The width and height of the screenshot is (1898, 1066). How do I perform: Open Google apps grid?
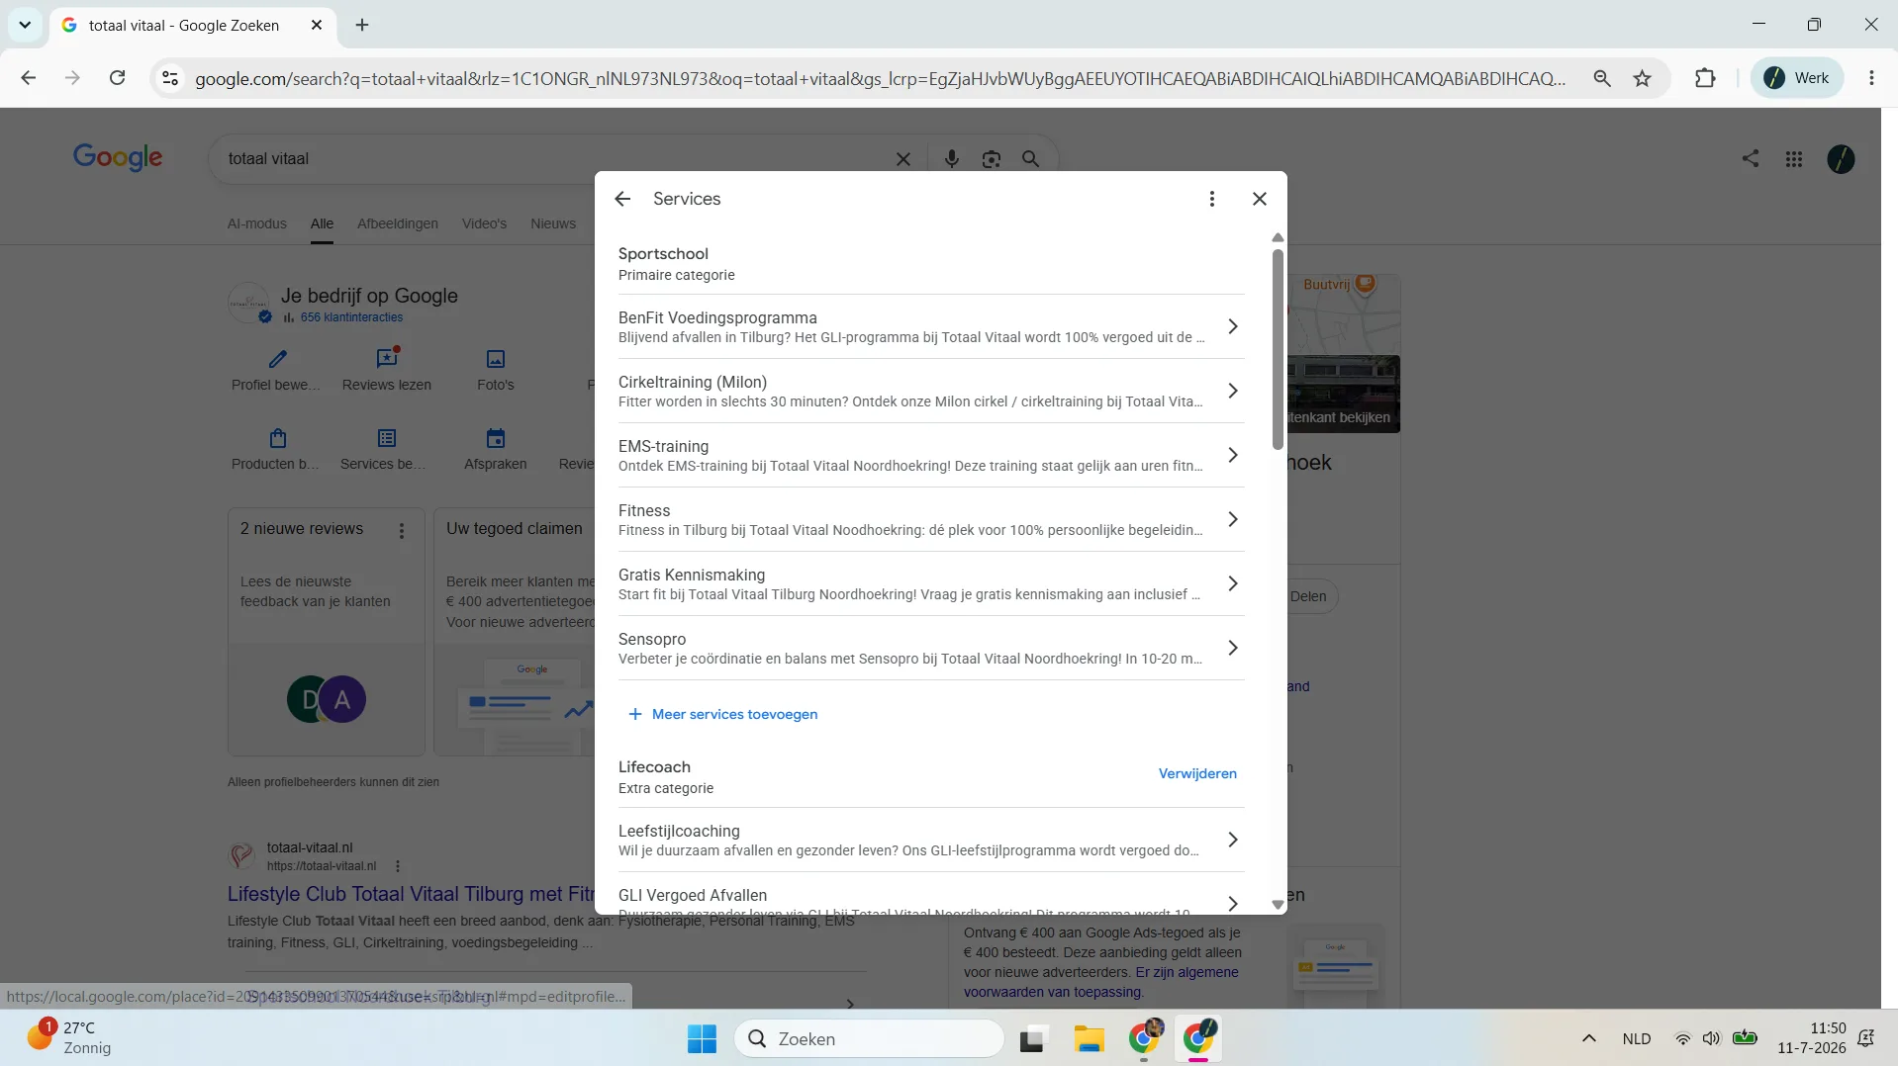[1793, 159]
